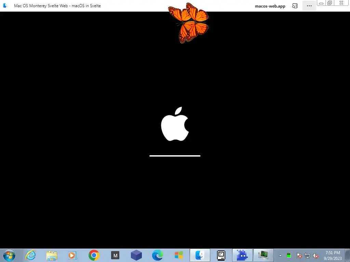The image size is (350, 262).
Task: Open Action Center flag in system tray
Action: coord(299,256)
